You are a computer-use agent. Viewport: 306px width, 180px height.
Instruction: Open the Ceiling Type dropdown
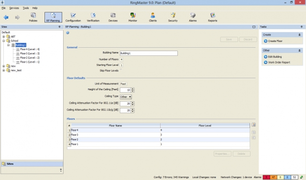(x=126, y=97)
